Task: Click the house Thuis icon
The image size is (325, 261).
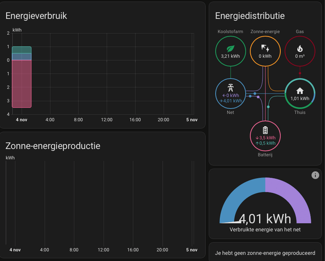Action: (300, 91)
